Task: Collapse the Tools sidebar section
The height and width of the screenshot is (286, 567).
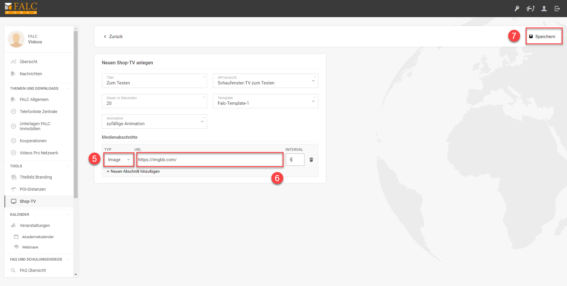Action: [68, 166]
